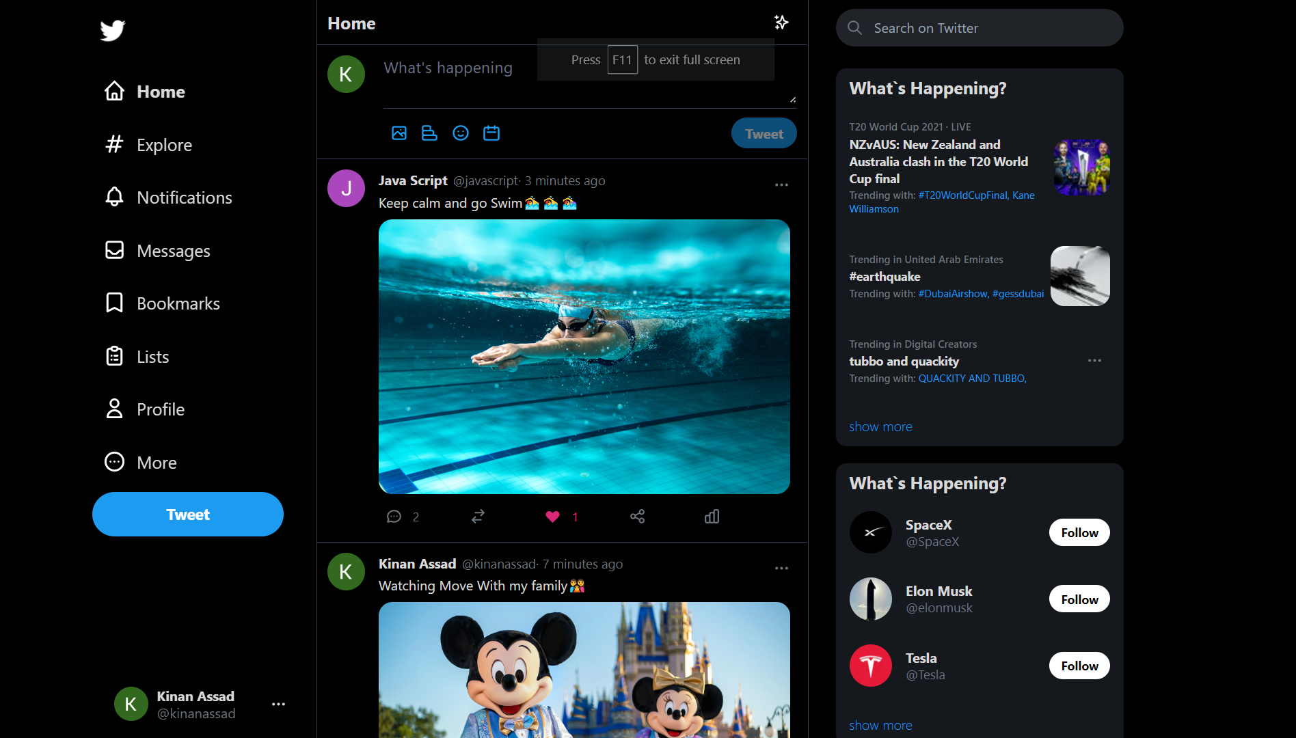1296x738 pixels.
Task: Open the Mickey Mouse photo
Action: point(584,670)
